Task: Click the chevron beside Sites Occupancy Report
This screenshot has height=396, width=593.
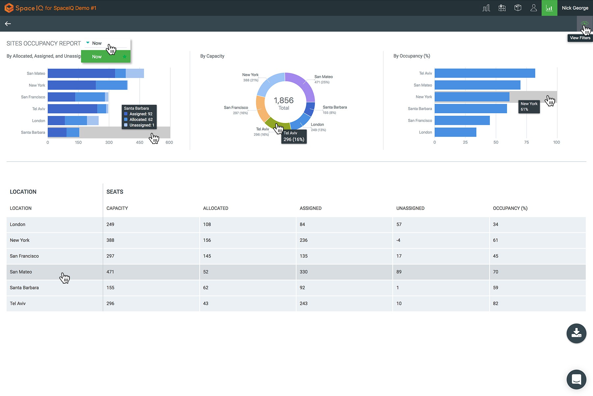Action: click(88, 42)
